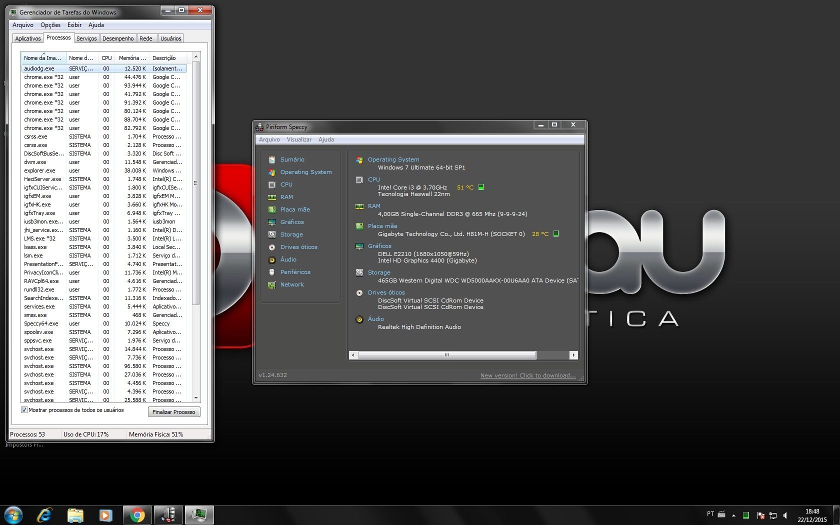This screenshot has width=840, height=525.
Task: Sort processes by CPU column header
Action: (106, 58)
